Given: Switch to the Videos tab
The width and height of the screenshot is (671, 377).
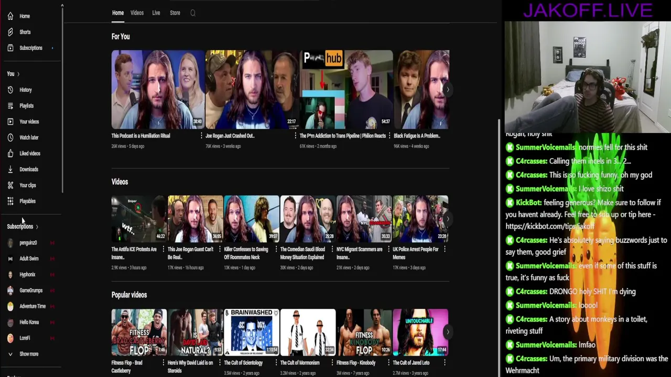Looking at the screenshot, I should click(x=137, y=13).
